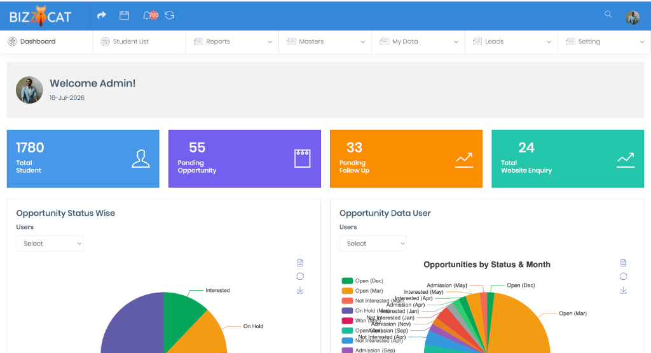Click the Student List circular icon
This screenshot has width=651, height=353.
[x=106, y=41]
